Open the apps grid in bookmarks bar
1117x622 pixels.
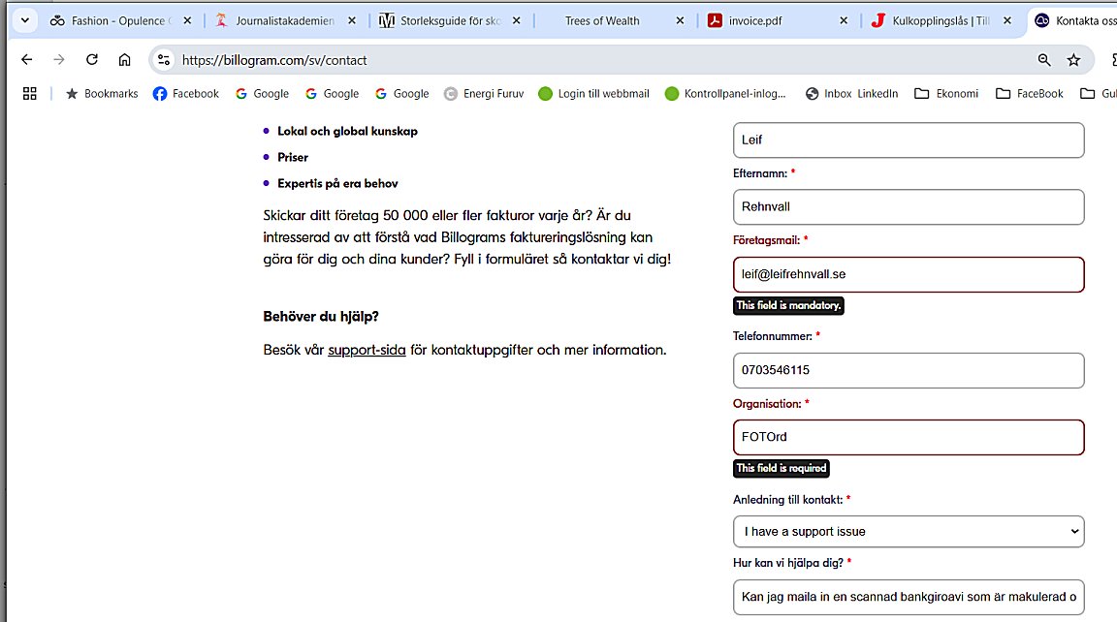pyautogui.click(x=30, y=93)
